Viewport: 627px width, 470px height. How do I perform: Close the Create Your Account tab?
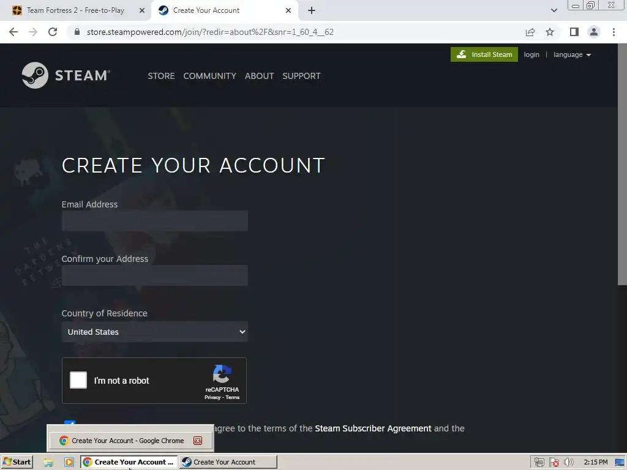click(288, 11)
